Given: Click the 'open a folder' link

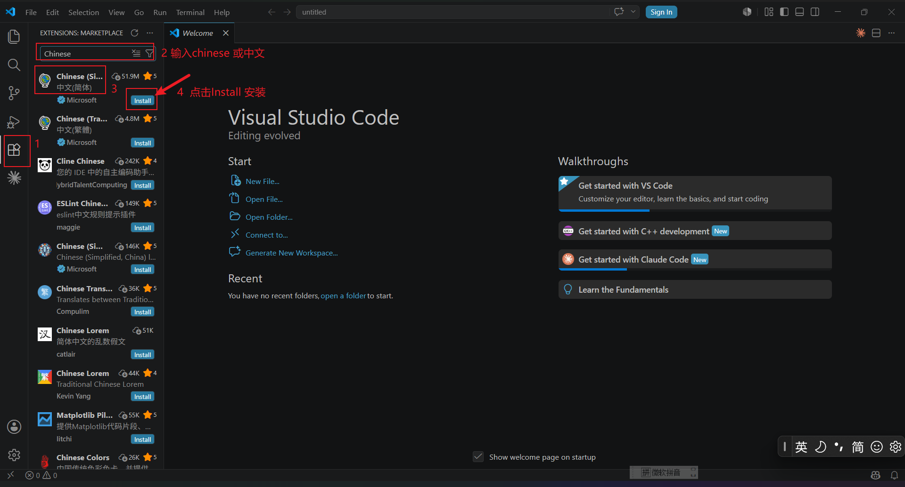Looking at the screenshot, I should pyautogui.click(x=343, y=296).
